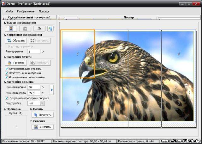The width and height of the screenshot is (202, 144).
Task: Click the Размер рамки input field
Action: [x=34, y=52]
